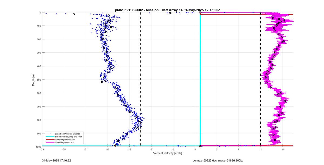The height and width of the screenshot is (165, 324).
Task: Click depth-axis tick label '200'
Action: point(39,39)
